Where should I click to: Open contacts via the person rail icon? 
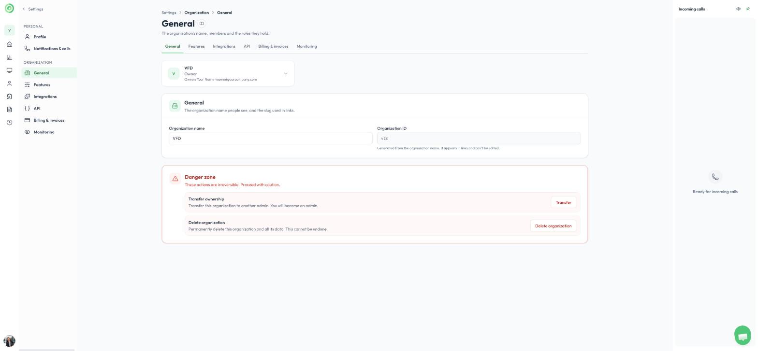click(x=9, y=84)
